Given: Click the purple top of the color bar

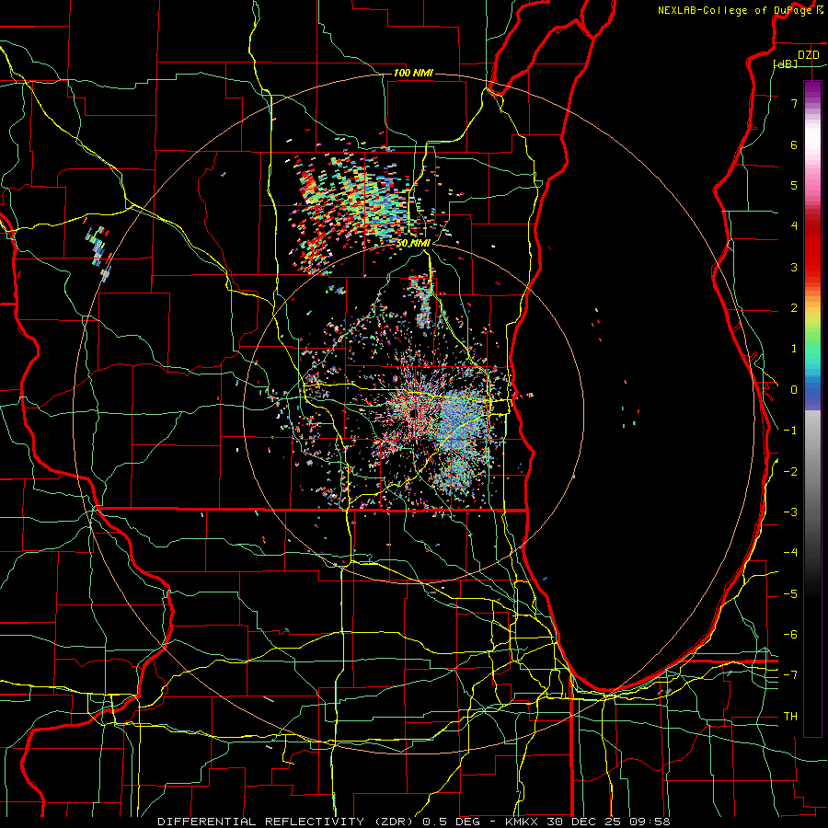Looking at the screenshot, I should 812,90.
